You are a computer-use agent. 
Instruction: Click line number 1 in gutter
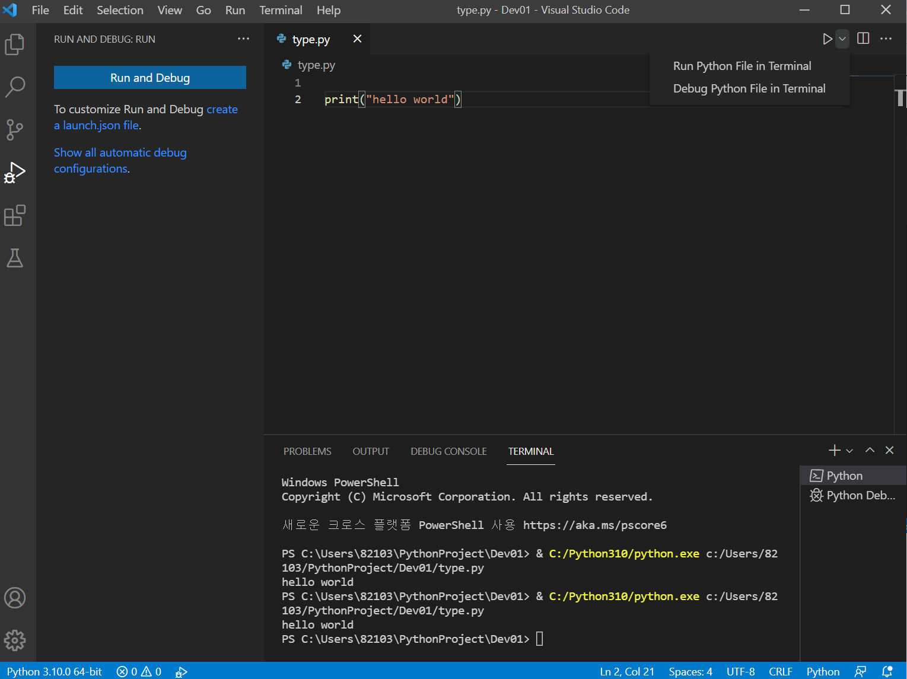[x=298, y=82]
